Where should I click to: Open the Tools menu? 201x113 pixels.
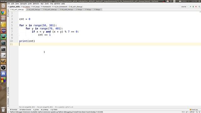coord(47,4)
